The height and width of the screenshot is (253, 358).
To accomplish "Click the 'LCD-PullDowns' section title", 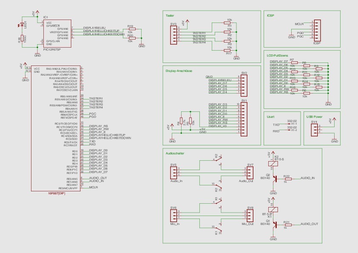I will (277, 55).
